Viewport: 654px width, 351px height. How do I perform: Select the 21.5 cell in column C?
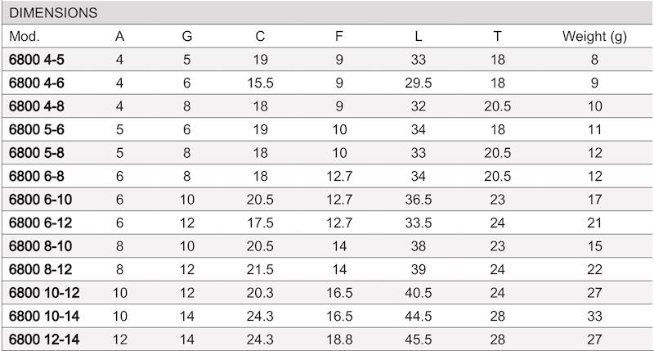(260, 269)
